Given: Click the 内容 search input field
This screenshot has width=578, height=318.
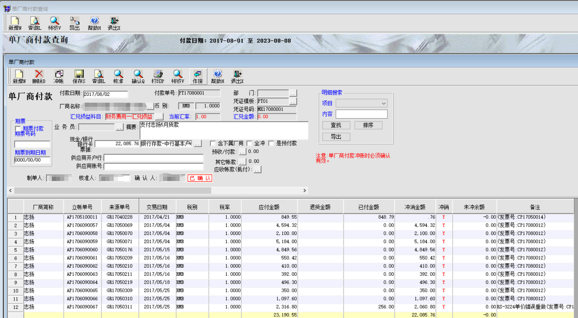Looking at the screenshot, I should pos(361,114).
